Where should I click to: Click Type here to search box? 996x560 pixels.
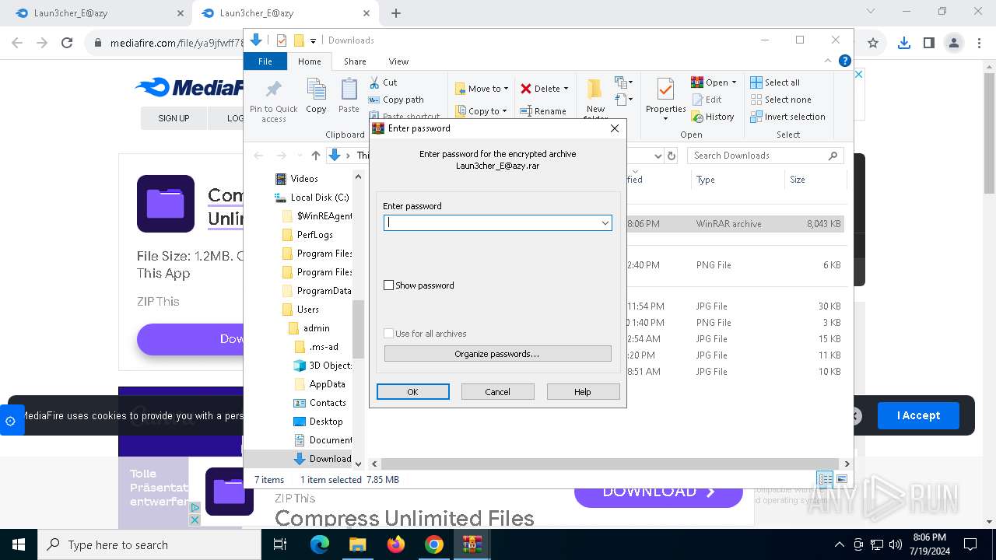click(149, 544)
